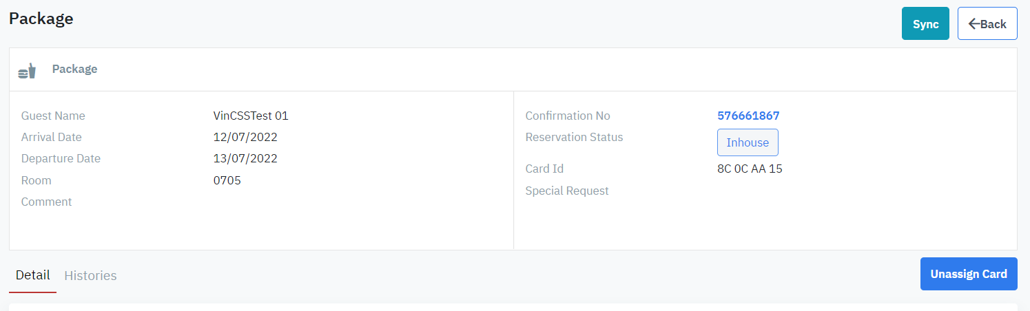
Task: Open confirmation number 576661867 link
Action: (x=748, y=116)
